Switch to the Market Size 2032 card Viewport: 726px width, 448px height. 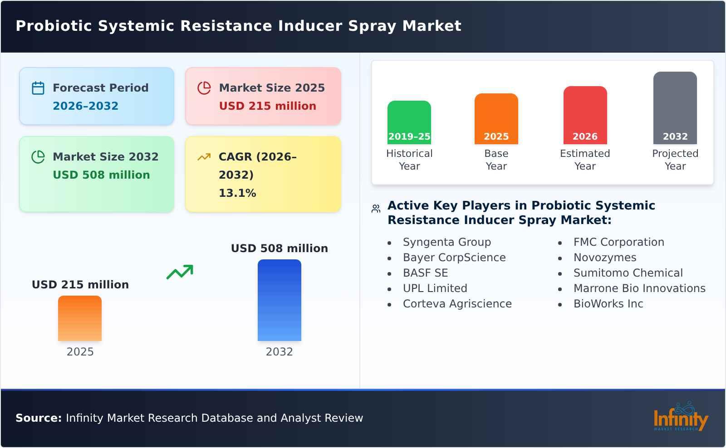click(97, 174)
